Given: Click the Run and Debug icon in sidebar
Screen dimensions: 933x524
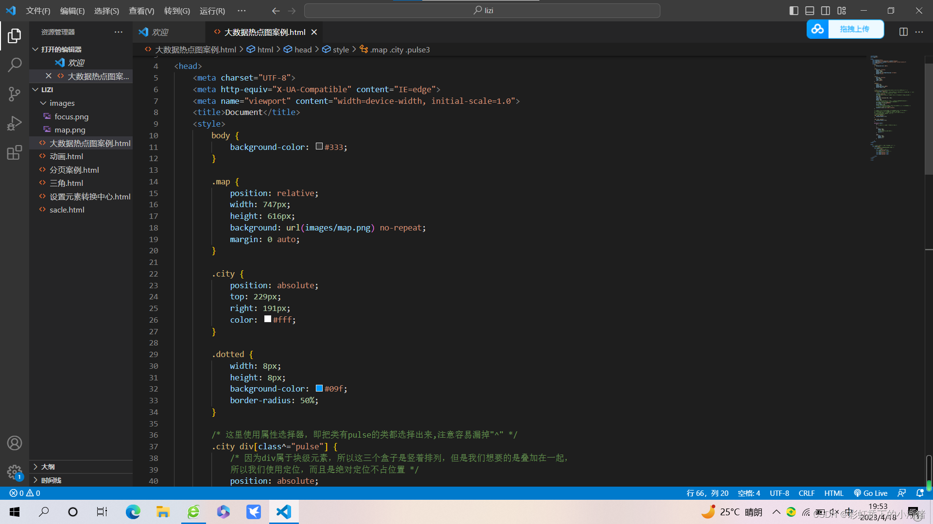Looking at the screenshot, I should click(x=14, y=123).
